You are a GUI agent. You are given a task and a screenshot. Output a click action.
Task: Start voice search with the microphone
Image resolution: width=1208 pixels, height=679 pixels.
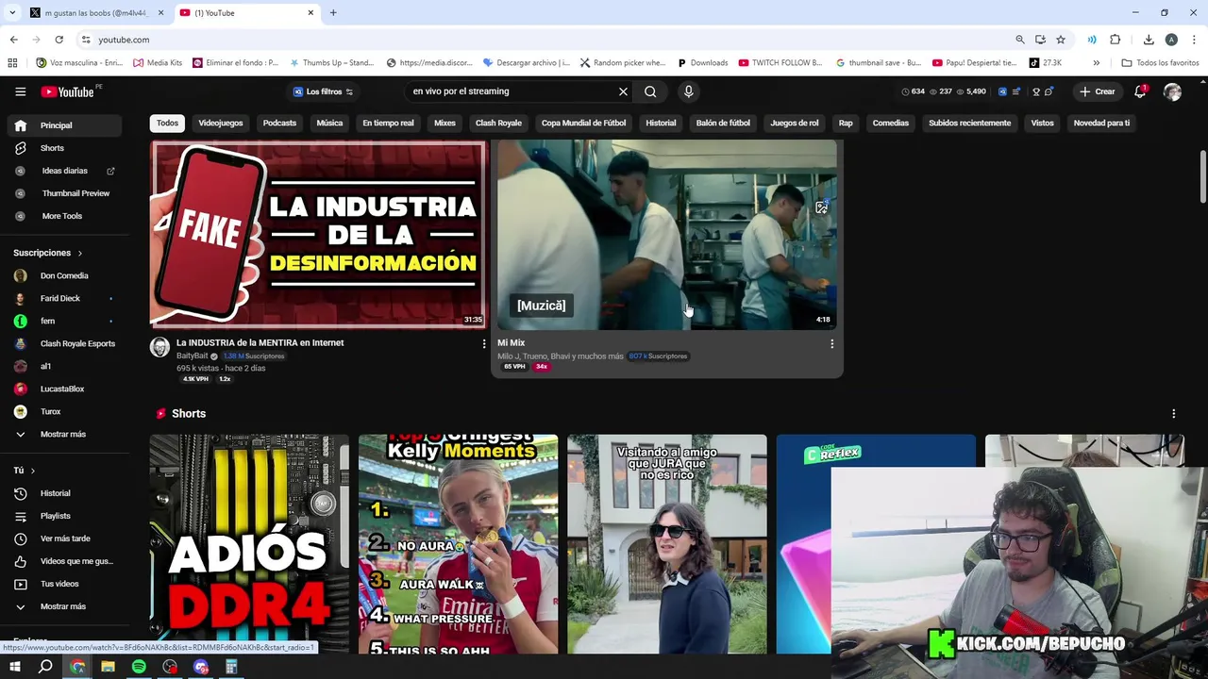coord(688,91)
